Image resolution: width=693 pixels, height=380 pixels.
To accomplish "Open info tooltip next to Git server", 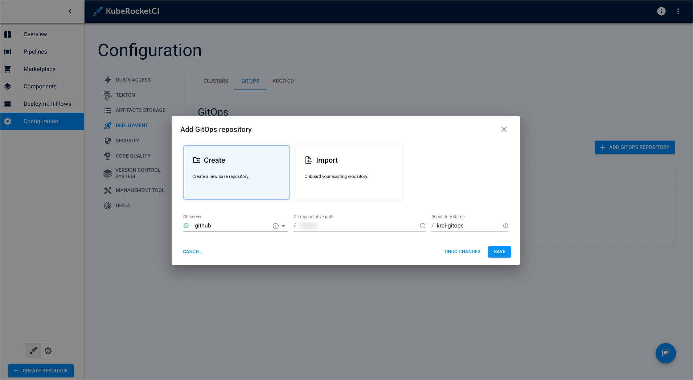I will click(x=275, y=226).
